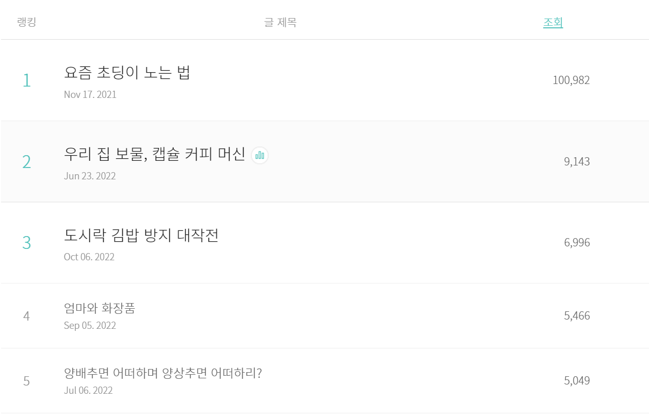Screen dimensions: 649x418
Task: Click the 랭킹 column header
Action: coord(26,22)
